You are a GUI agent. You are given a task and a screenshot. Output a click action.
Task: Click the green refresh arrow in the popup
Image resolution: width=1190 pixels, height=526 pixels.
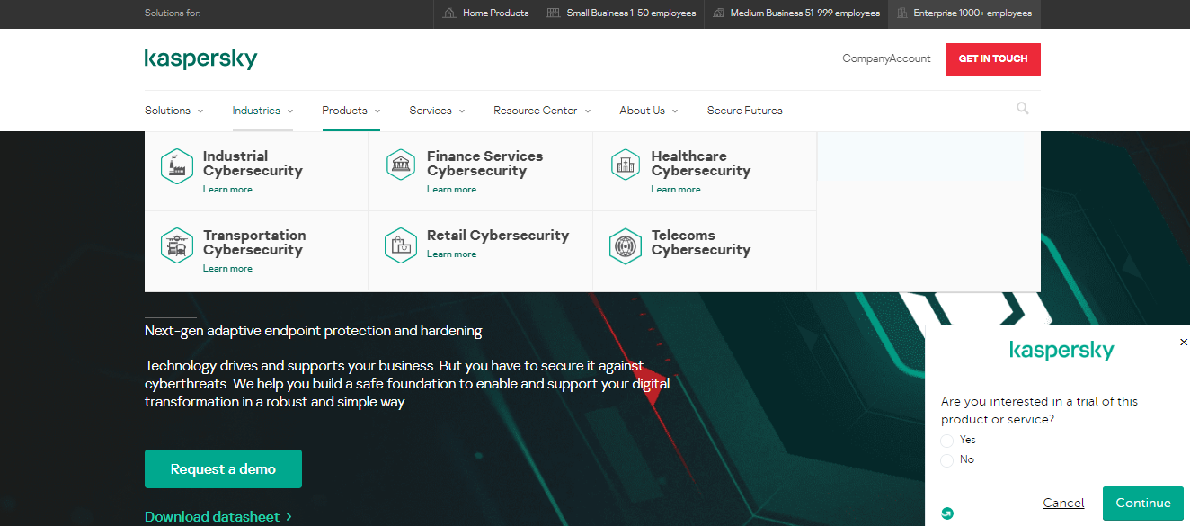pyautogui.click(x=946, y=513)
